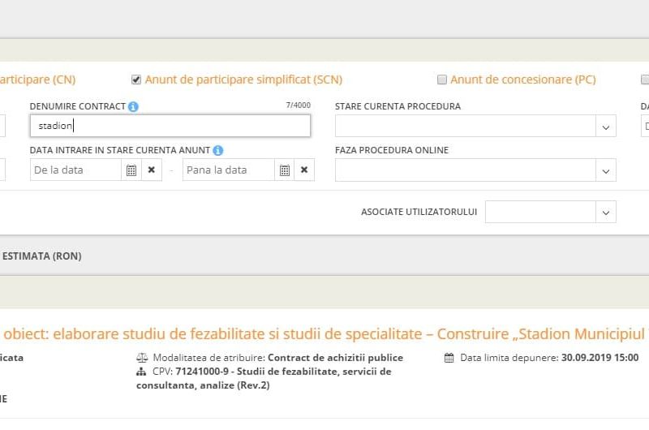649x430 pixels.
Task: Click into the Pana la data input
Action: point(228,170)
